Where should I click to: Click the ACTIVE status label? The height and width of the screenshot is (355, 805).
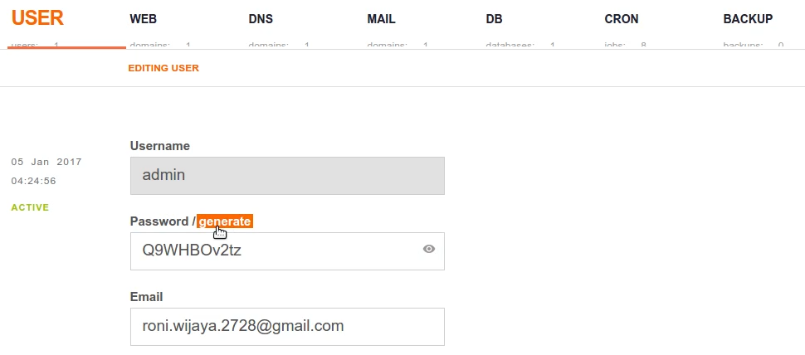click(x=30, y=207)
